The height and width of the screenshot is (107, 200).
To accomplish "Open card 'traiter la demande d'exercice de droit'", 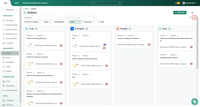I will [x=90, y=62].
